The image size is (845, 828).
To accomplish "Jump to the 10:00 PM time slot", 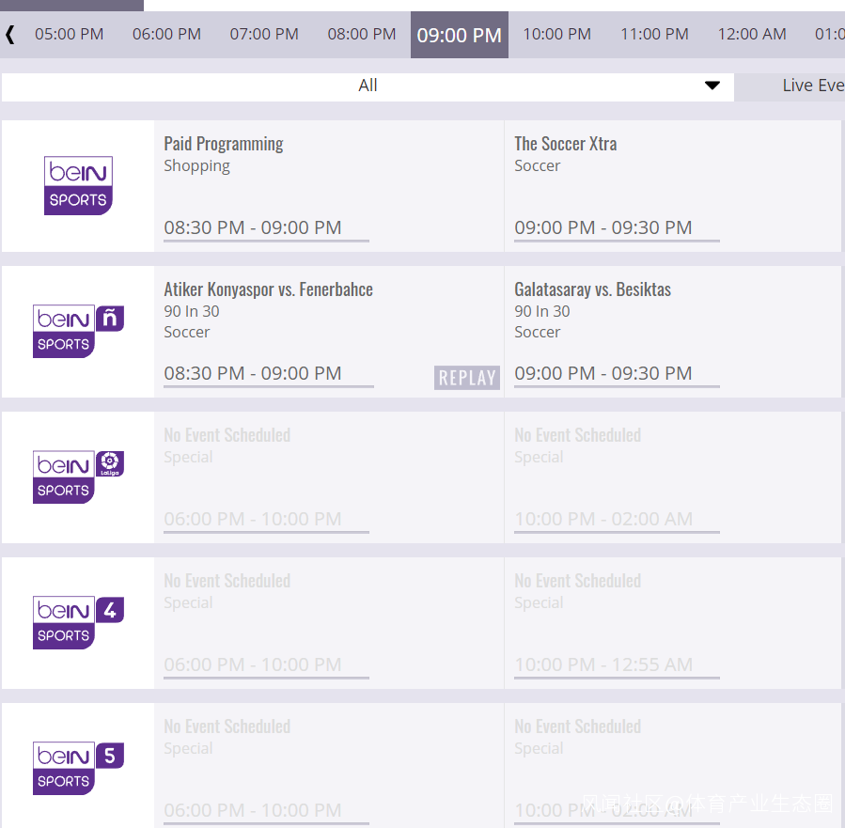I will point(556,35).
